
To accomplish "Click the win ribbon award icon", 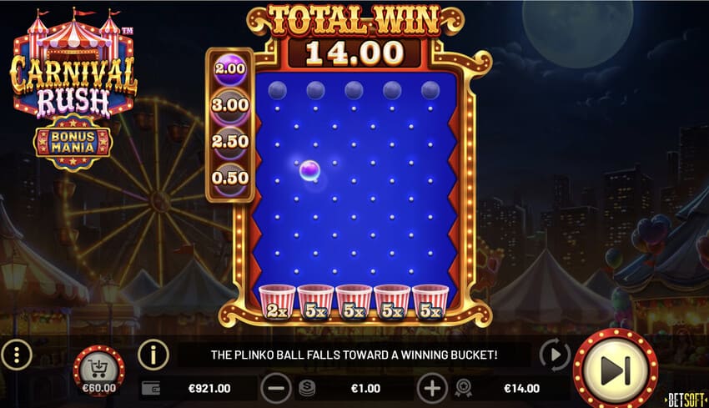I will (464, 388).
